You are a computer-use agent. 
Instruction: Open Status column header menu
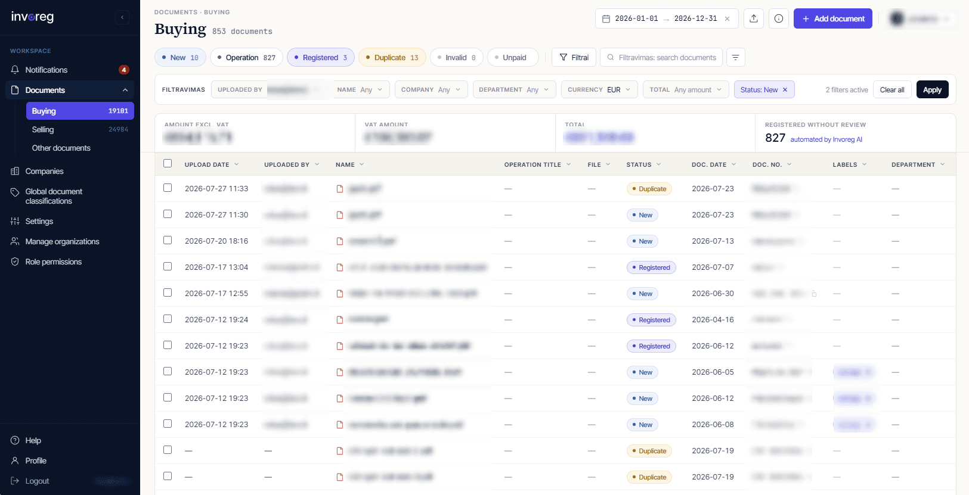[643, 164]
